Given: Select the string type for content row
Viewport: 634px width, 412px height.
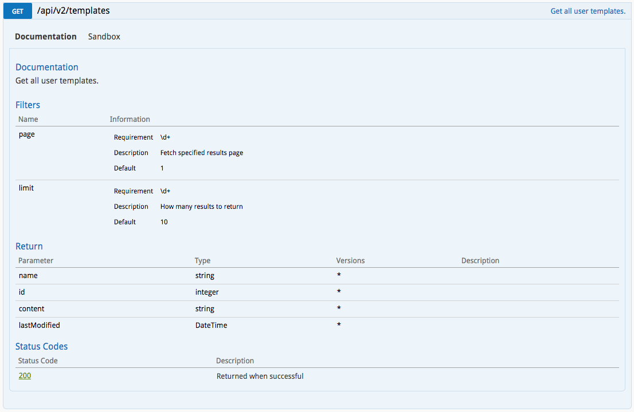Looking at the screenshot, I should [205, 308].
